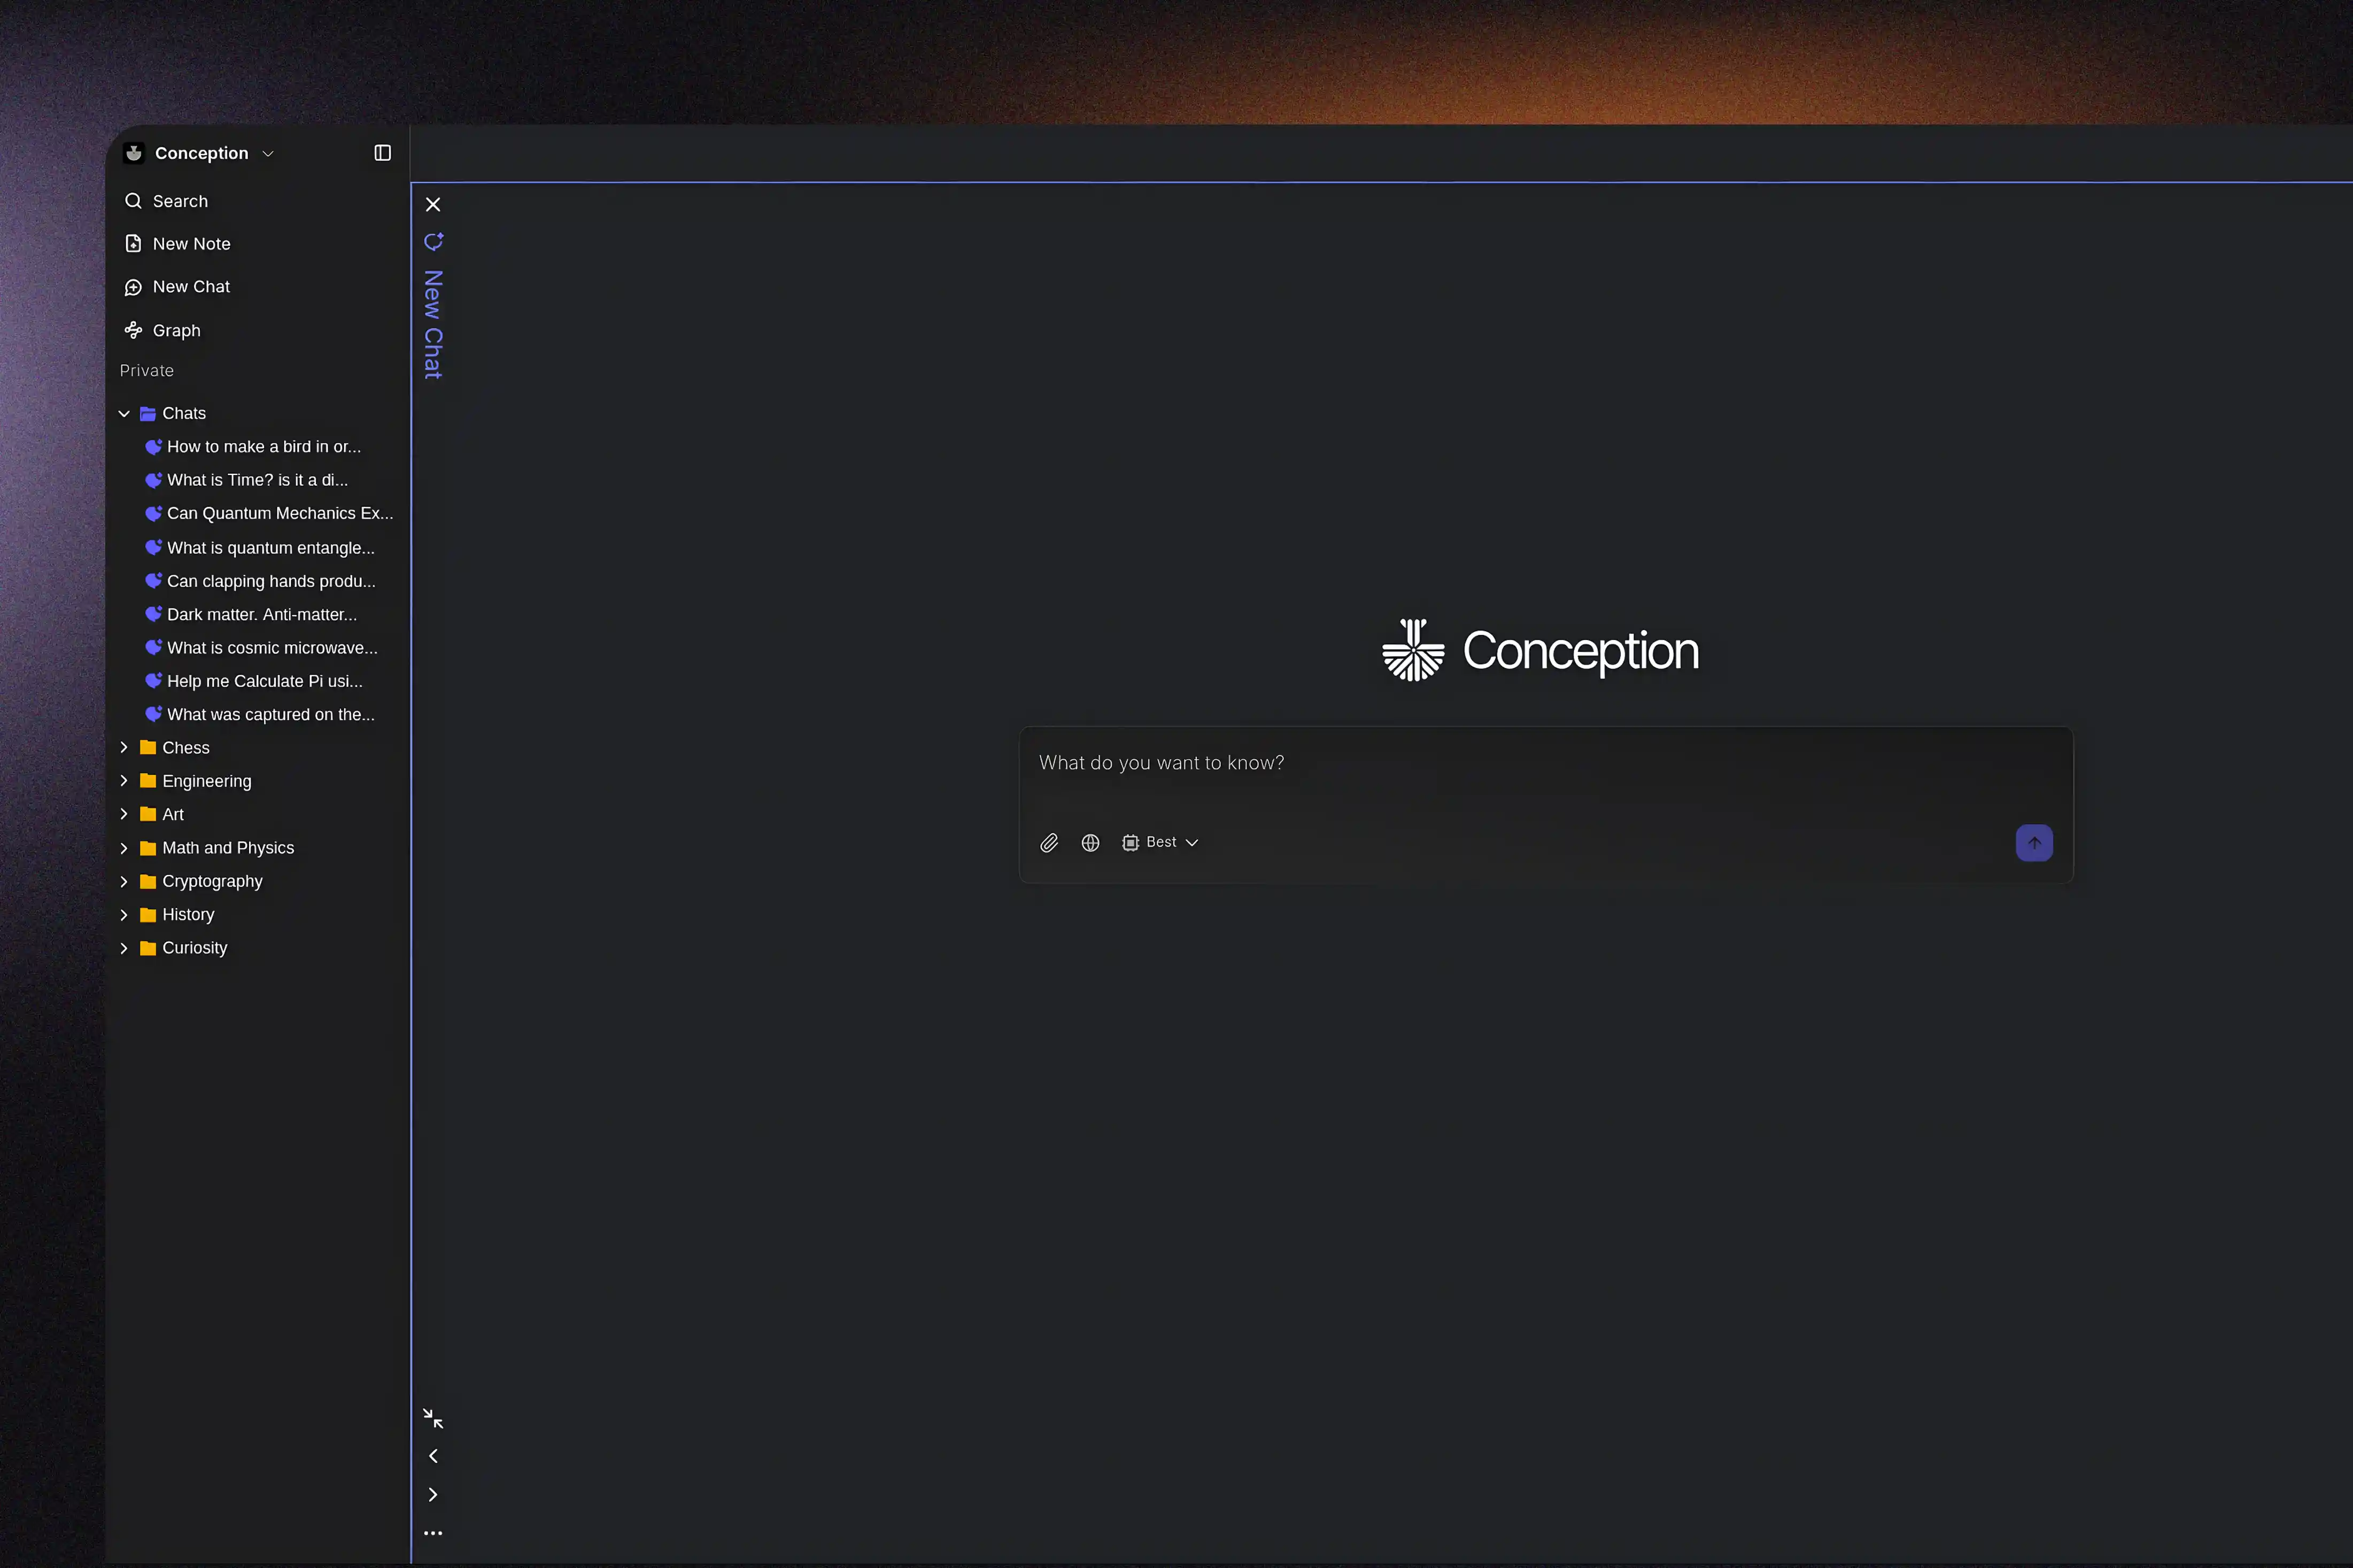Open the Best model selector dropdown
This screenshot has height=1568, width=2353.
tap(1160, 842)
